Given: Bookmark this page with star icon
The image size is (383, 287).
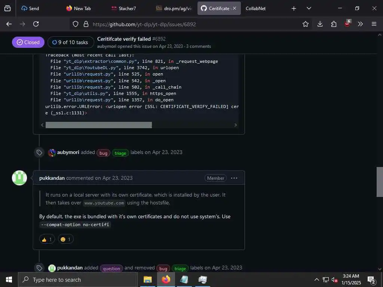Looking at the screenshot, I should (305, 24).
